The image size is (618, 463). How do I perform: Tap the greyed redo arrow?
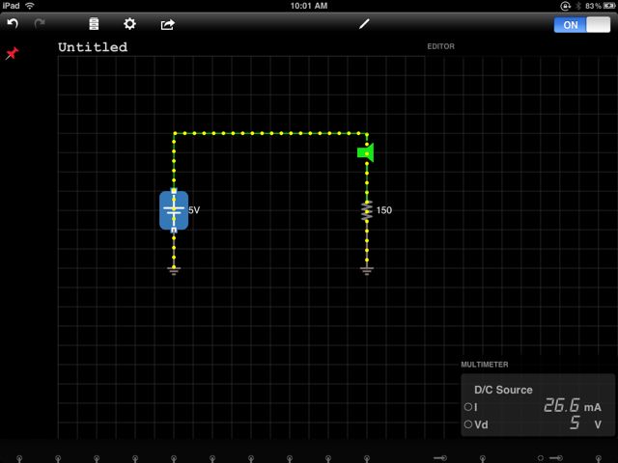coord(40,24)
